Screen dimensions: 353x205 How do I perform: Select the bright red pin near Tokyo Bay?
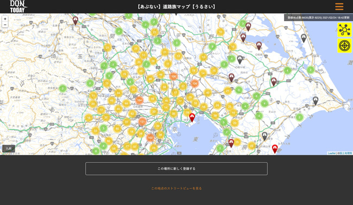click(192, 118)
